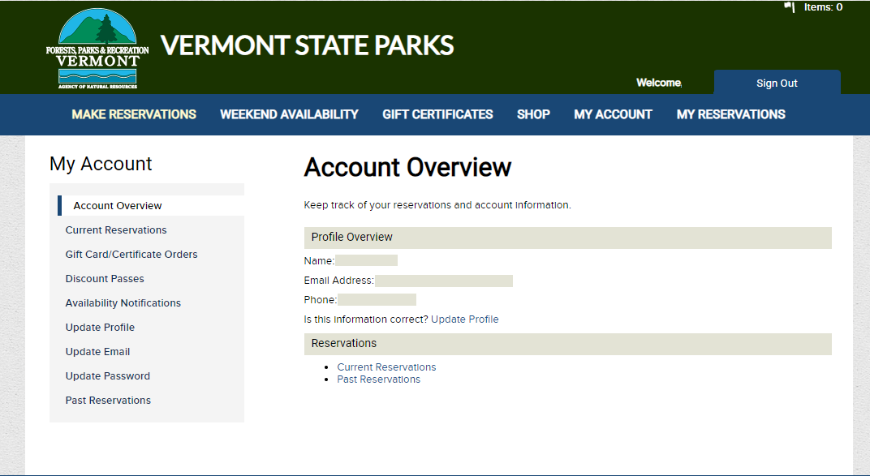Open Past Reservations in the sidebar
The width and height of the screenshot is (870, 476).
click(x=108, y=401)
